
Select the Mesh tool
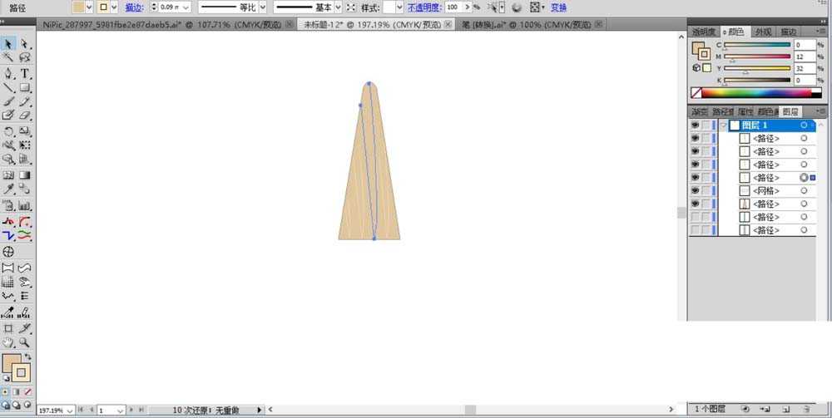[x=8, y=175]
